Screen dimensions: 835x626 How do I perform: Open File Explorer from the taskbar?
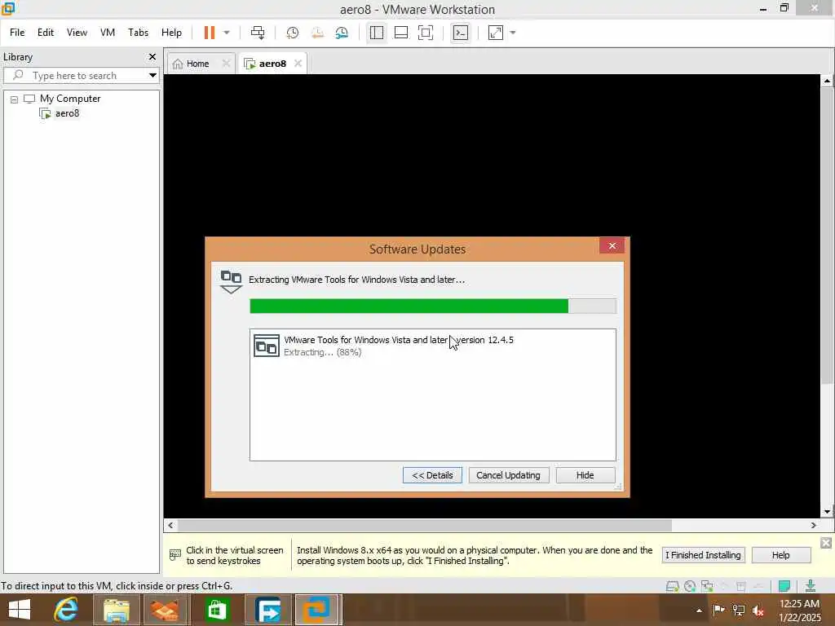pos(117,610)
